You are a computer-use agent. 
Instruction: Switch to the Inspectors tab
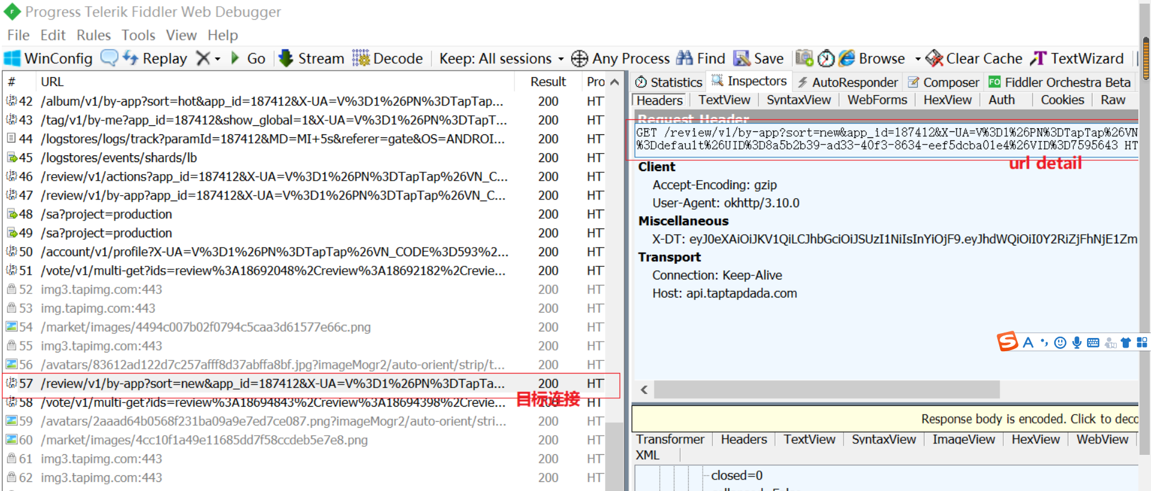pyautogui.click(x=749, y=81)
